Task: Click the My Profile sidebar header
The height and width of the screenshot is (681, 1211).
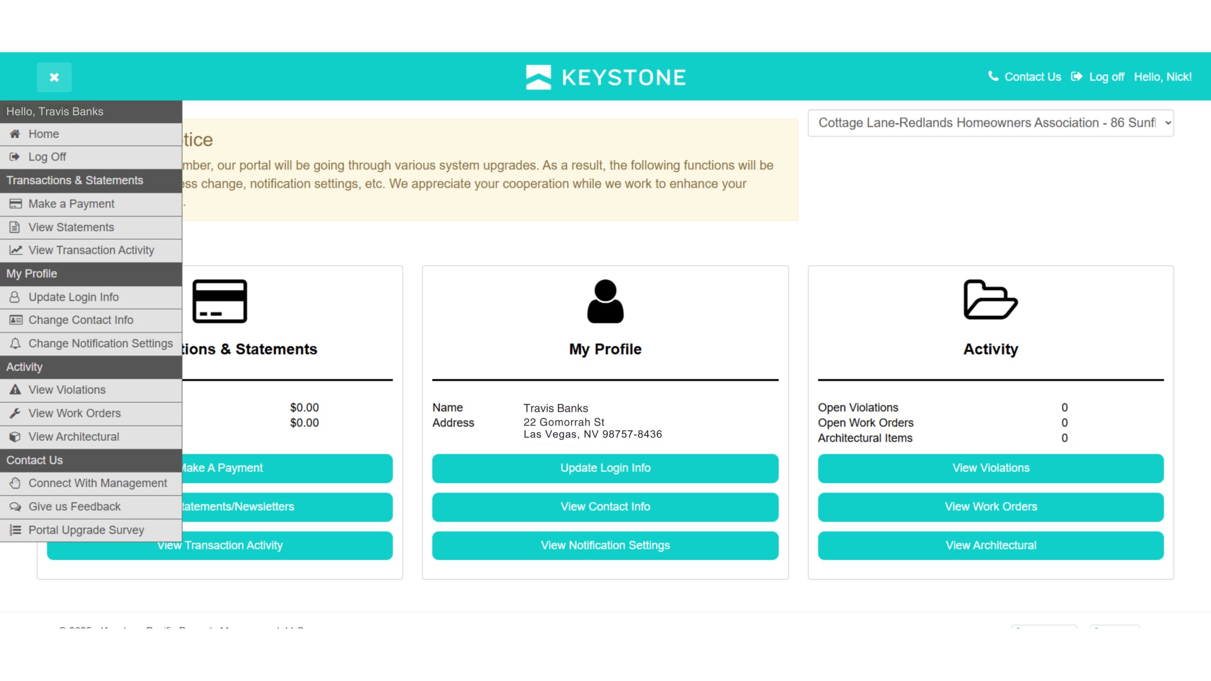Action: pyautogui.click(x=91, y=274)
